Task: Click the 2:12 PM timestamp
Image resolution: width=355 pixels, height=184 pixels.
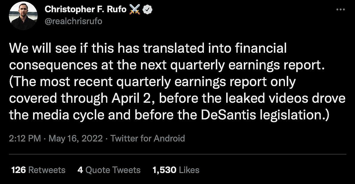Action: (25, 138)
